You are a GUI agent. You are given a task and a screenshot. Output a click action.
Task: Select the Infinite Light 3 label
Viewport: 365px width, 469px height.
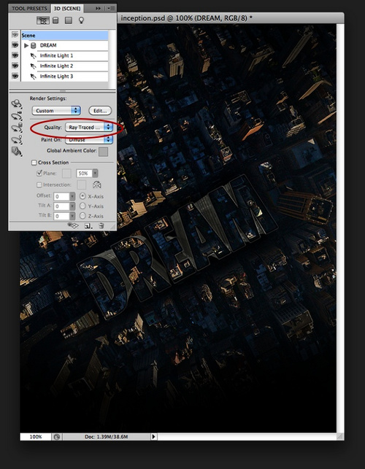coord(57,77)
